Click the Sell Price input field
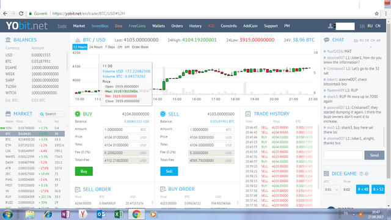391x220 pixels. pos(211,137)
